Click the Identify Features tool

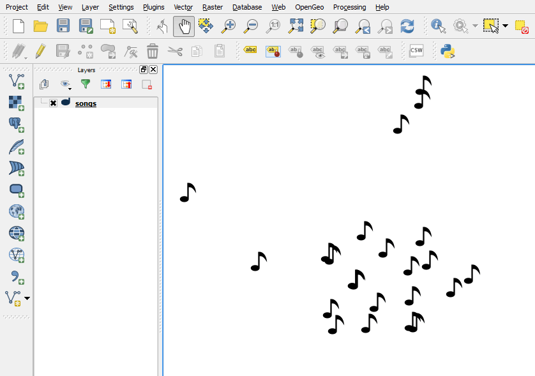pos(438,26)
